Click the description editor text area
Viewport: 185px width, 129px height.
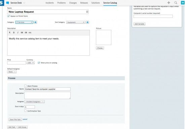48,45
